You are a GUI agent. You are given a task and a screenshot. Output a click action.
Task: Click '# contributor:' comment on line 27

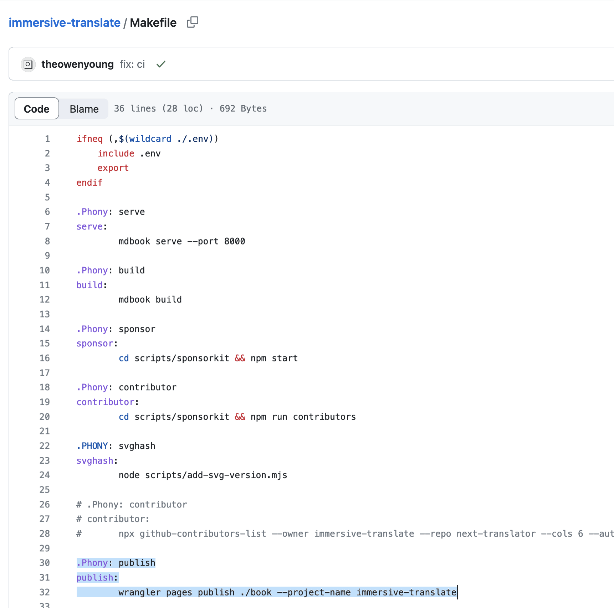[x=113, y=519]
